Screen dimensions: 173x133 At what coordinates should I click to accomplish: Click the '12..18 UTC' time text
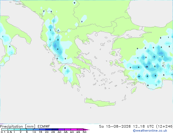pos(143,126)
